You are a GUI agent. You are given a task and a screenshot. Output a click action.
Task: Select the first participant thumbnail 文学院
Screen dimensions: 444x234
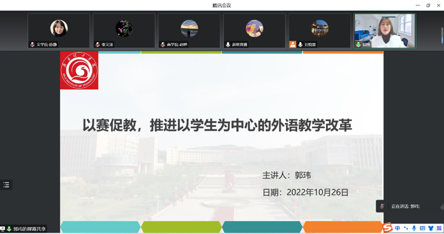pyautogui.click(x=59, y=31)
